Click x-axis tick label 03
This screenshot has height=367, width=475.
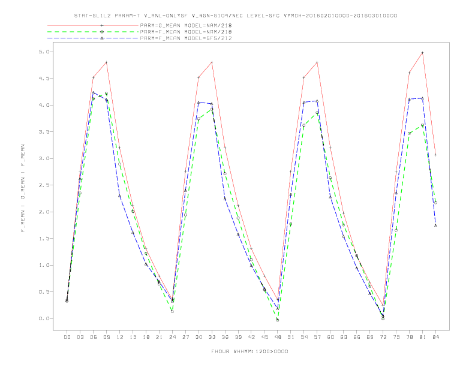point(80,337)
